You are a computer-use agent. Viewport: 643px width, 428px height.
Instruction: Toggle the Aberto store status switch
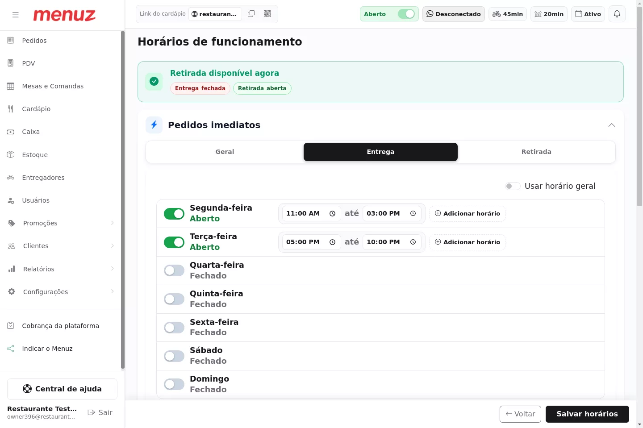[406, 14]
